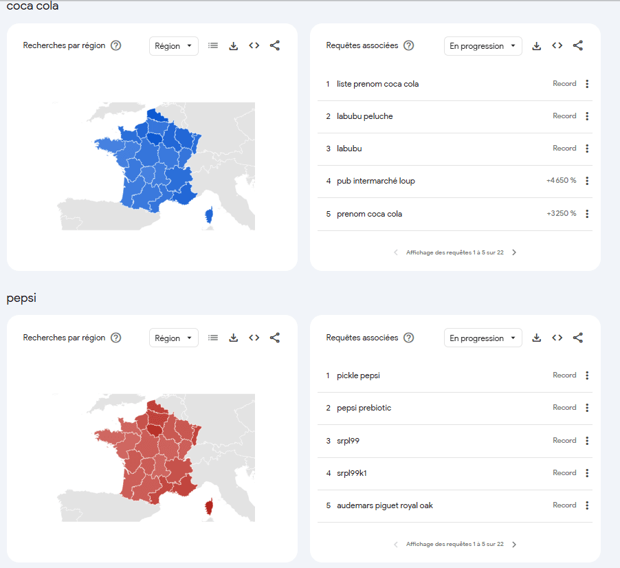Download pepsi region data as CSV
620x568 pixels.
[234, 338]
